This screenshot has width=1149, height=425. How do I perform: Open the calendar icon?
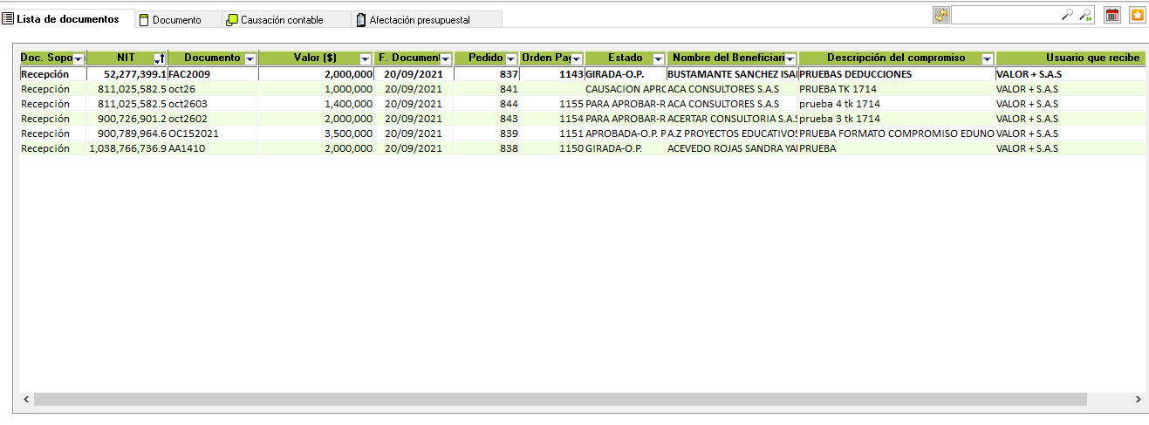coord(1112,15)
